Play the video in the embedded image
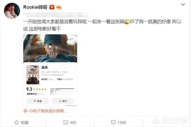Screen dimensions: 191x127 click(x=50, y=47)
